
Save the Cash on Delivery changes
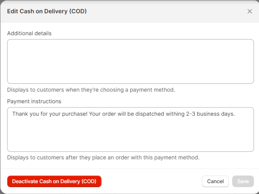tap(243, 181)
